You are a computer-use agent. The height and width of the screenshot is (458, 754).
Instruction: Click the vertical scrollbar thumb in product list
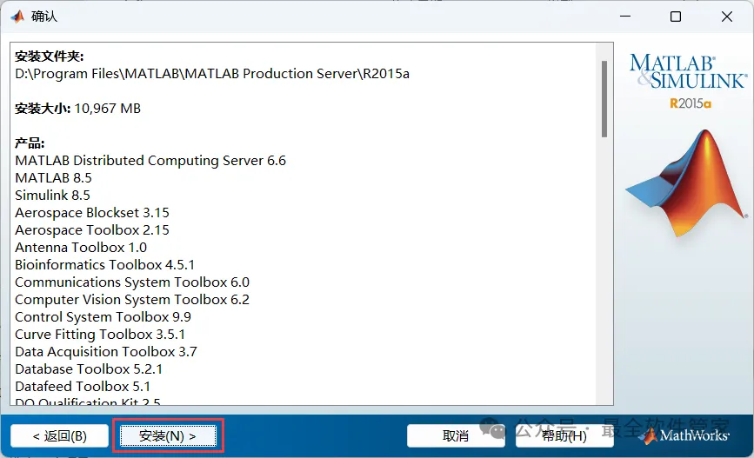(x=604, y=99)
